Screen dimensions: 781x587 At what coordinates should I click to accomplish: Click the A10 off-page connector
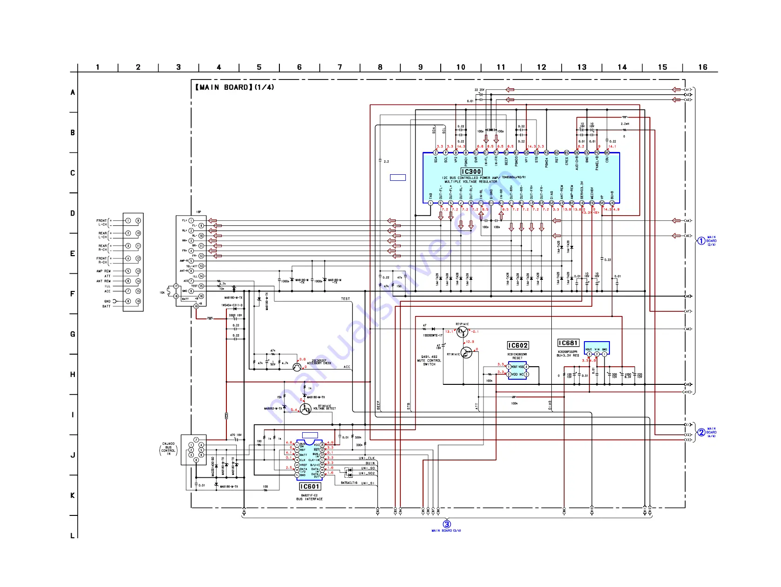[688, 392]
